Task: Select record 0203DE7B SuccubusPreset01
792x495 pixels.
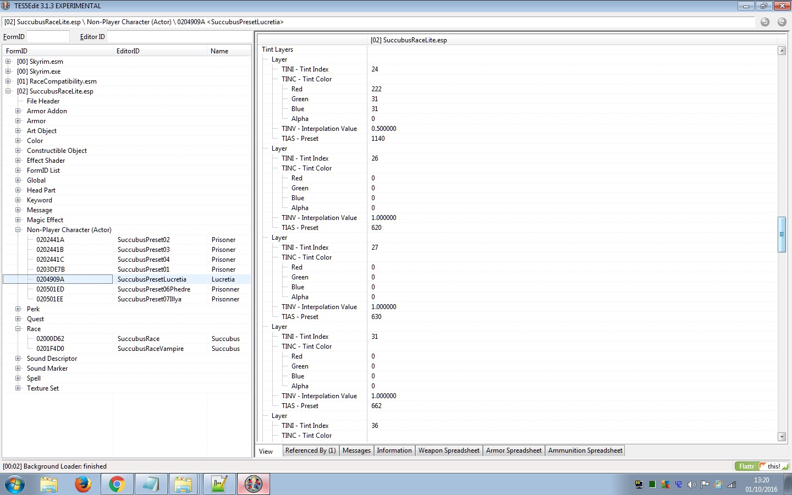Action: (127, 269)
